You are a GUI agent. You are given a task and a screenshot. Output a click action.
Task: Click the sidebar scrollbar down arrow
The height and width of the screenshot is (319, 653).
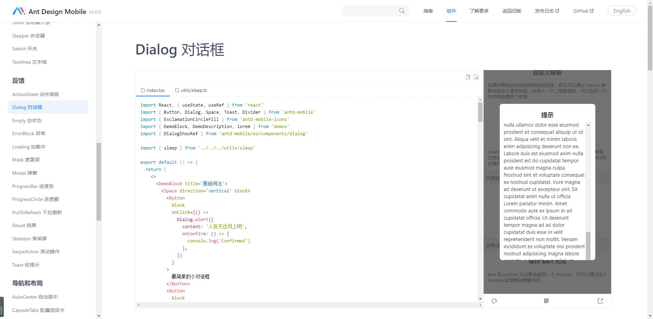[99, 316]
